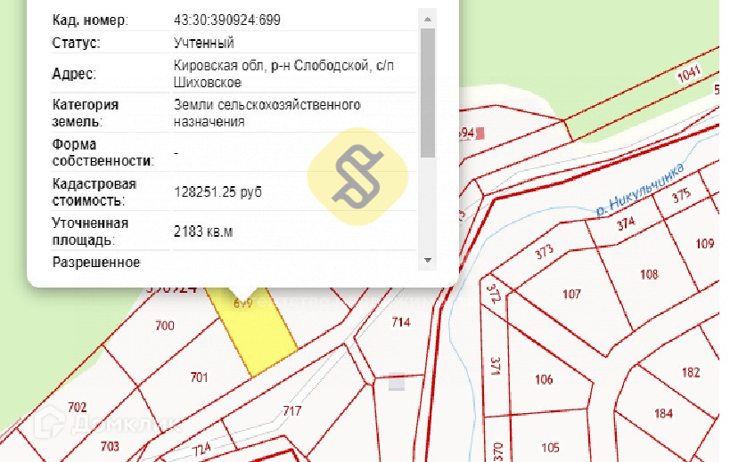Select parcel 370 on map

coord(497,450)
